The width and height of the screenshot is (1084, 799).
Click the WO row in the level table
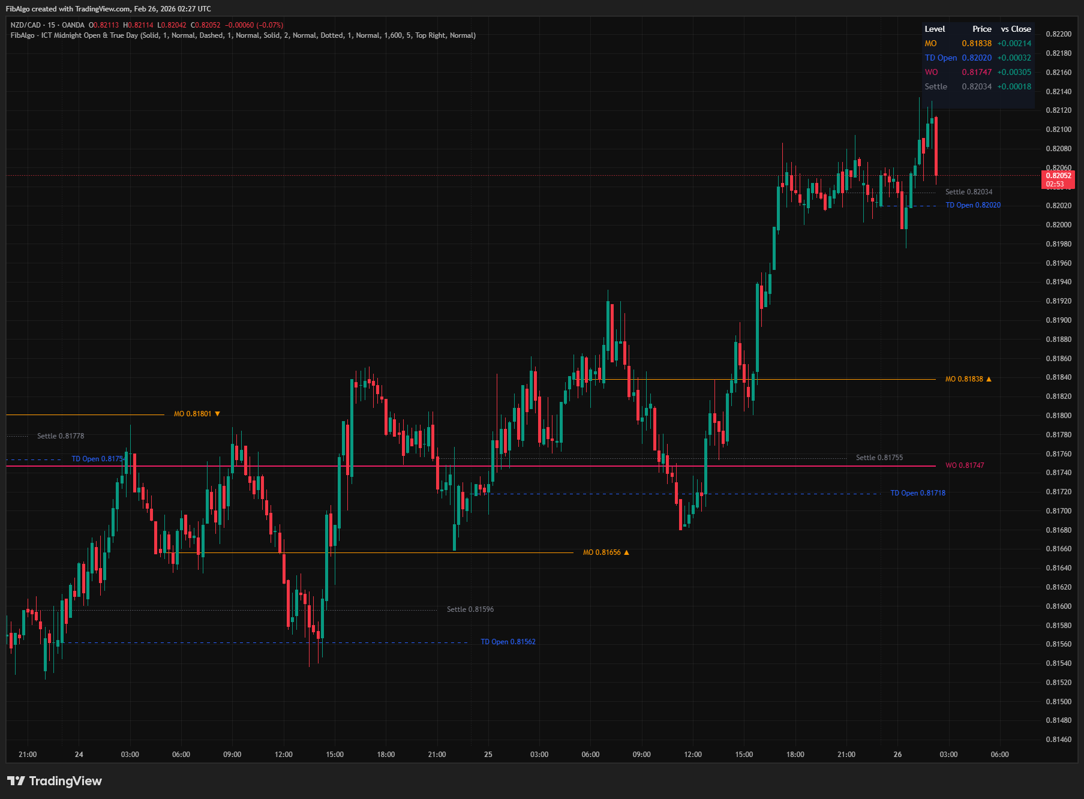pos(977,72)
